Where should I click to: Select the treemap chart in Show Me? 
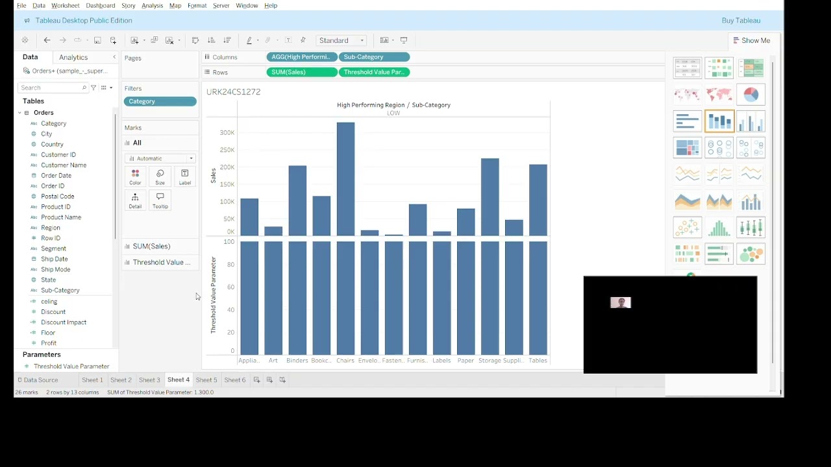[687, 148]
